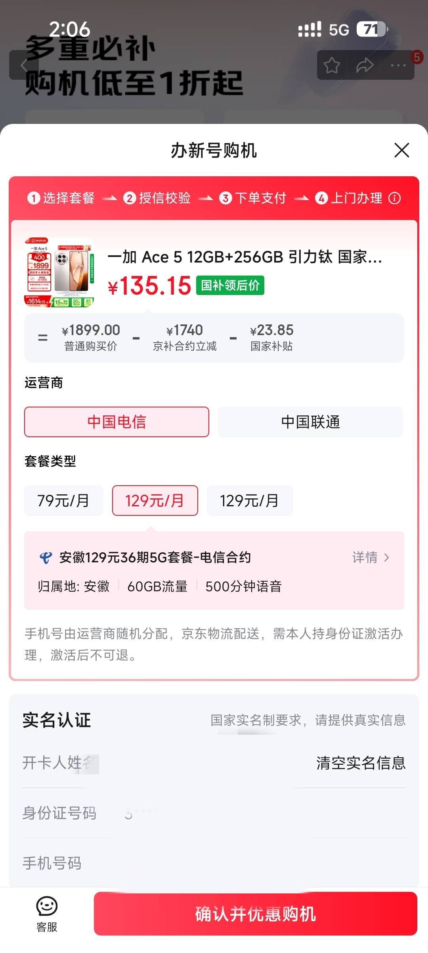Tap 清空实名信息 link
The height and width of the screenshot is (953, 428).
tap(361, 763)
